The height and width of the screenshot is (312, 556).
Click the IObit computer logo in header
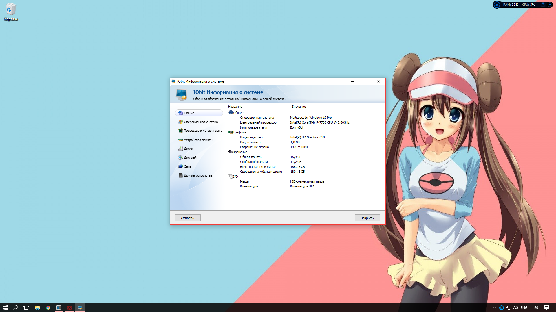[182, 94]
